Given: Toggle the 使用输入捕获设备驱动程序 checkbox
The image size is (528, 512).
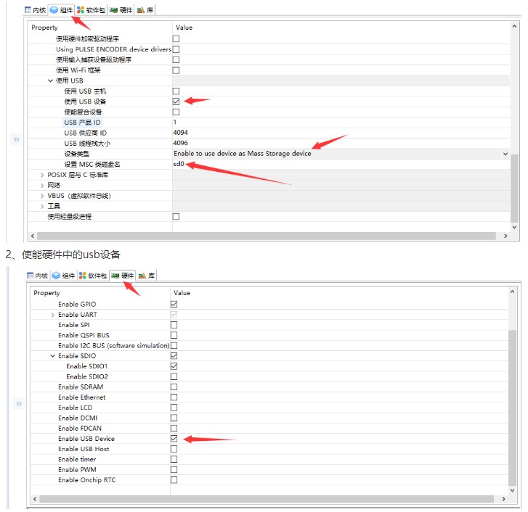Looking at the screenshot, I should 176,59.
